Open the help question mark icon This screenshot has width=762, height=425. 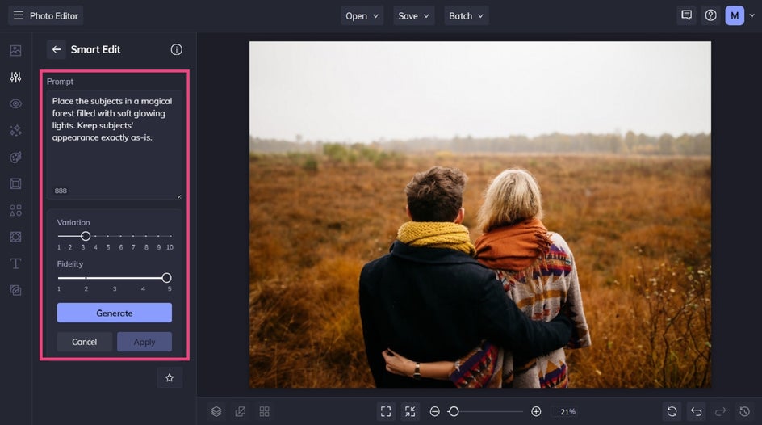(710, 15)
